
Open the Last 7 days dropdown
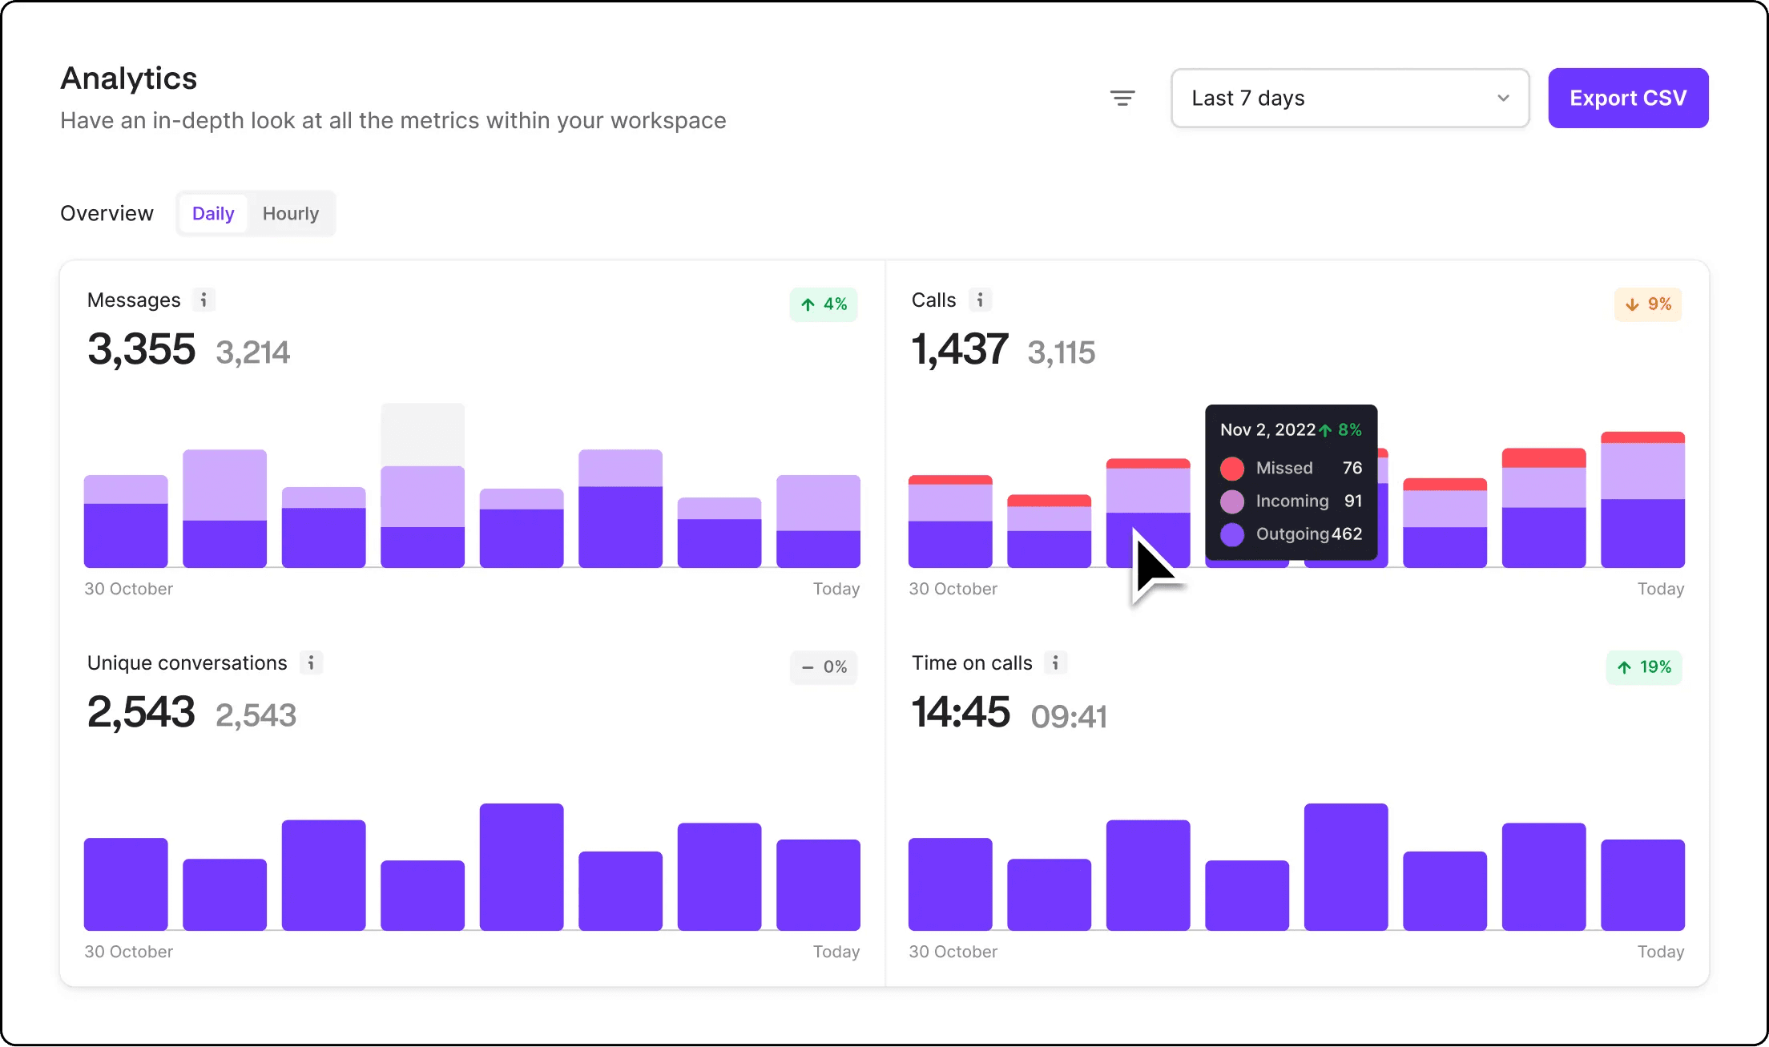[x=1349, y=98]
